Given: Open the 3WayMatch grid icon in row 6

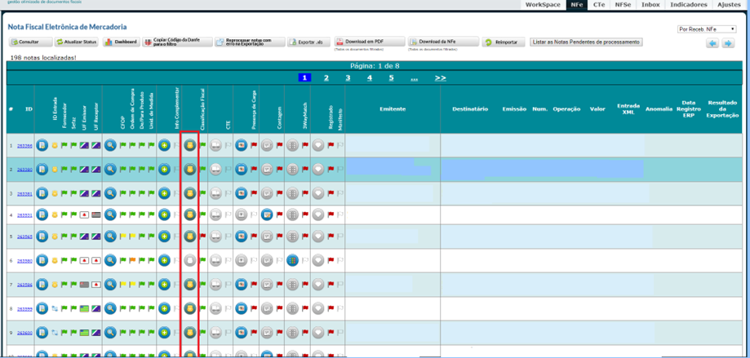Looking at the screenshot, I should (x=292, y=262).
